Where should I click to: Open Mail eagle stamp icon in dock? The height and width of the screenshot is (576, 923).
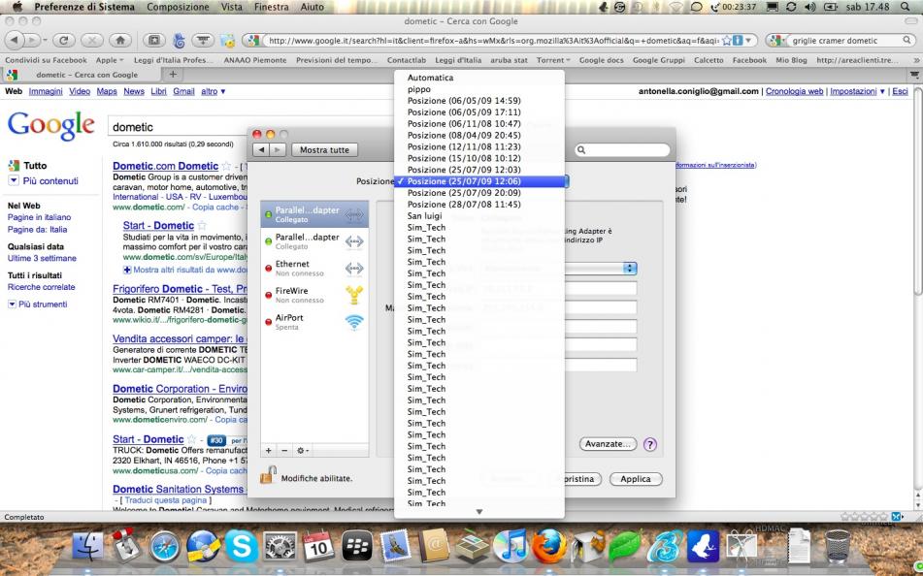tap(395, 547)
